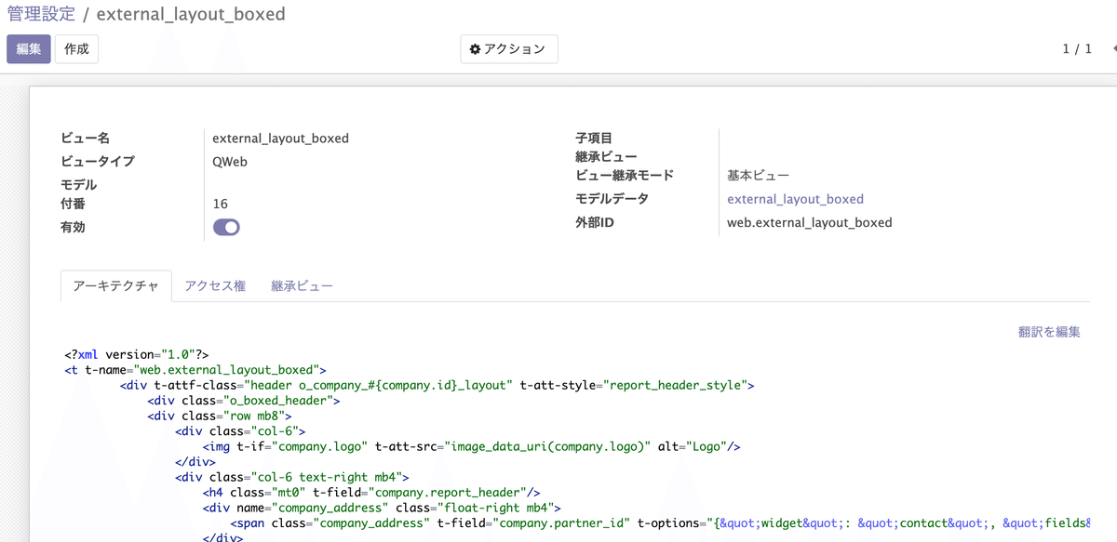Click the gear icon on the アクション button
The height and width of the screenshot is (542, 1117).
pyautogui.click(x=475, y=49)
